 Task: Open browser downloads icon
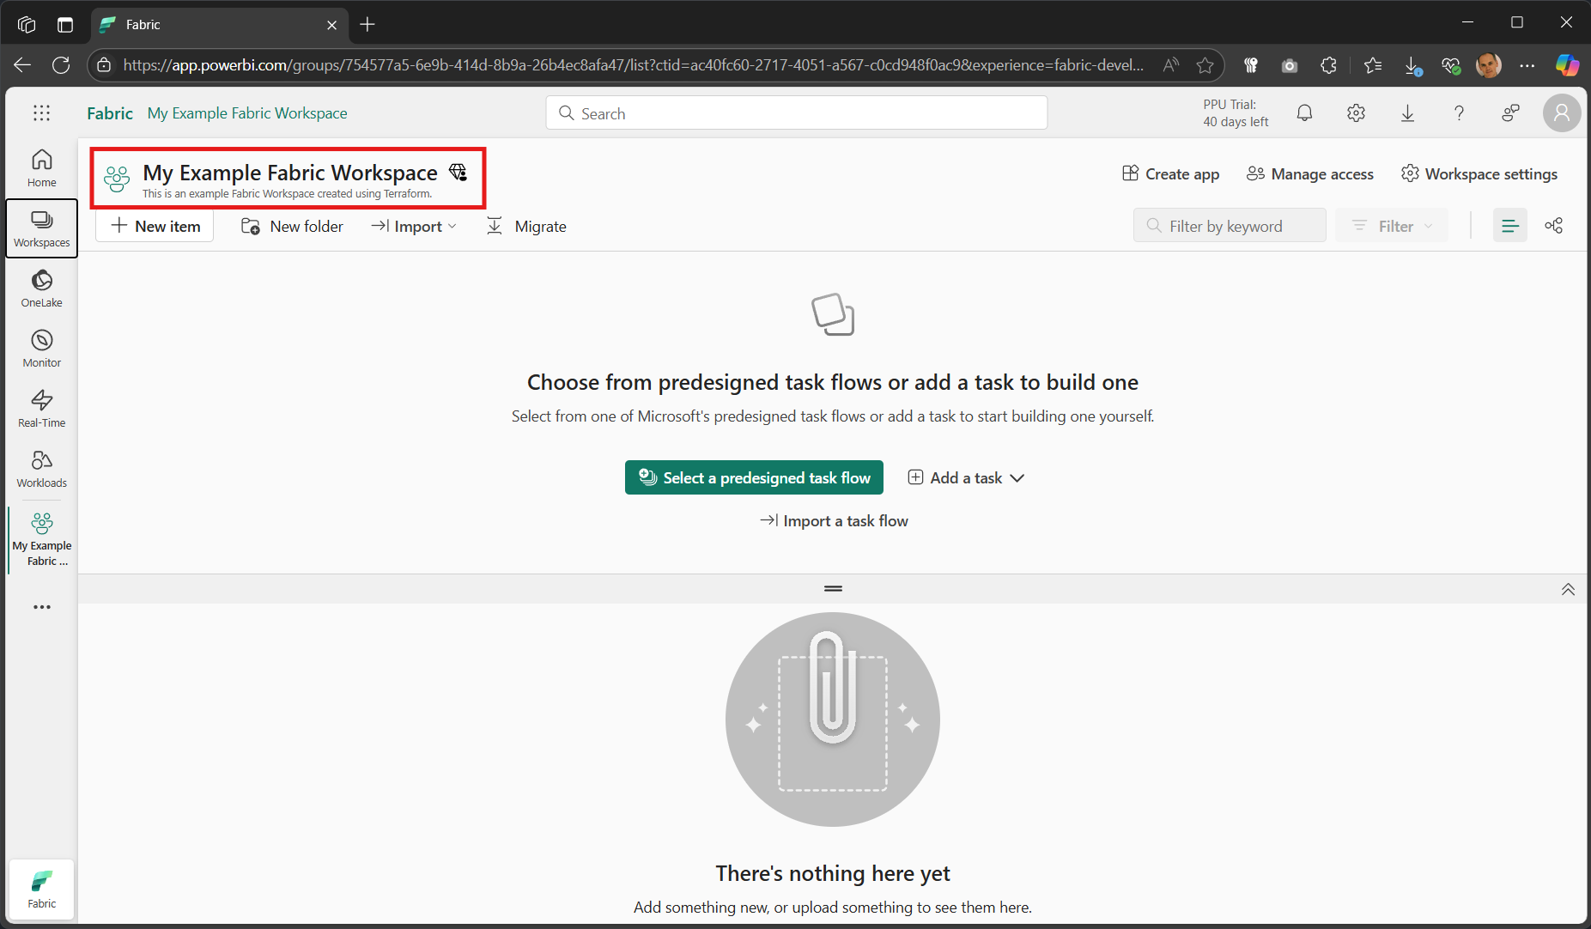pos(1412,65)
